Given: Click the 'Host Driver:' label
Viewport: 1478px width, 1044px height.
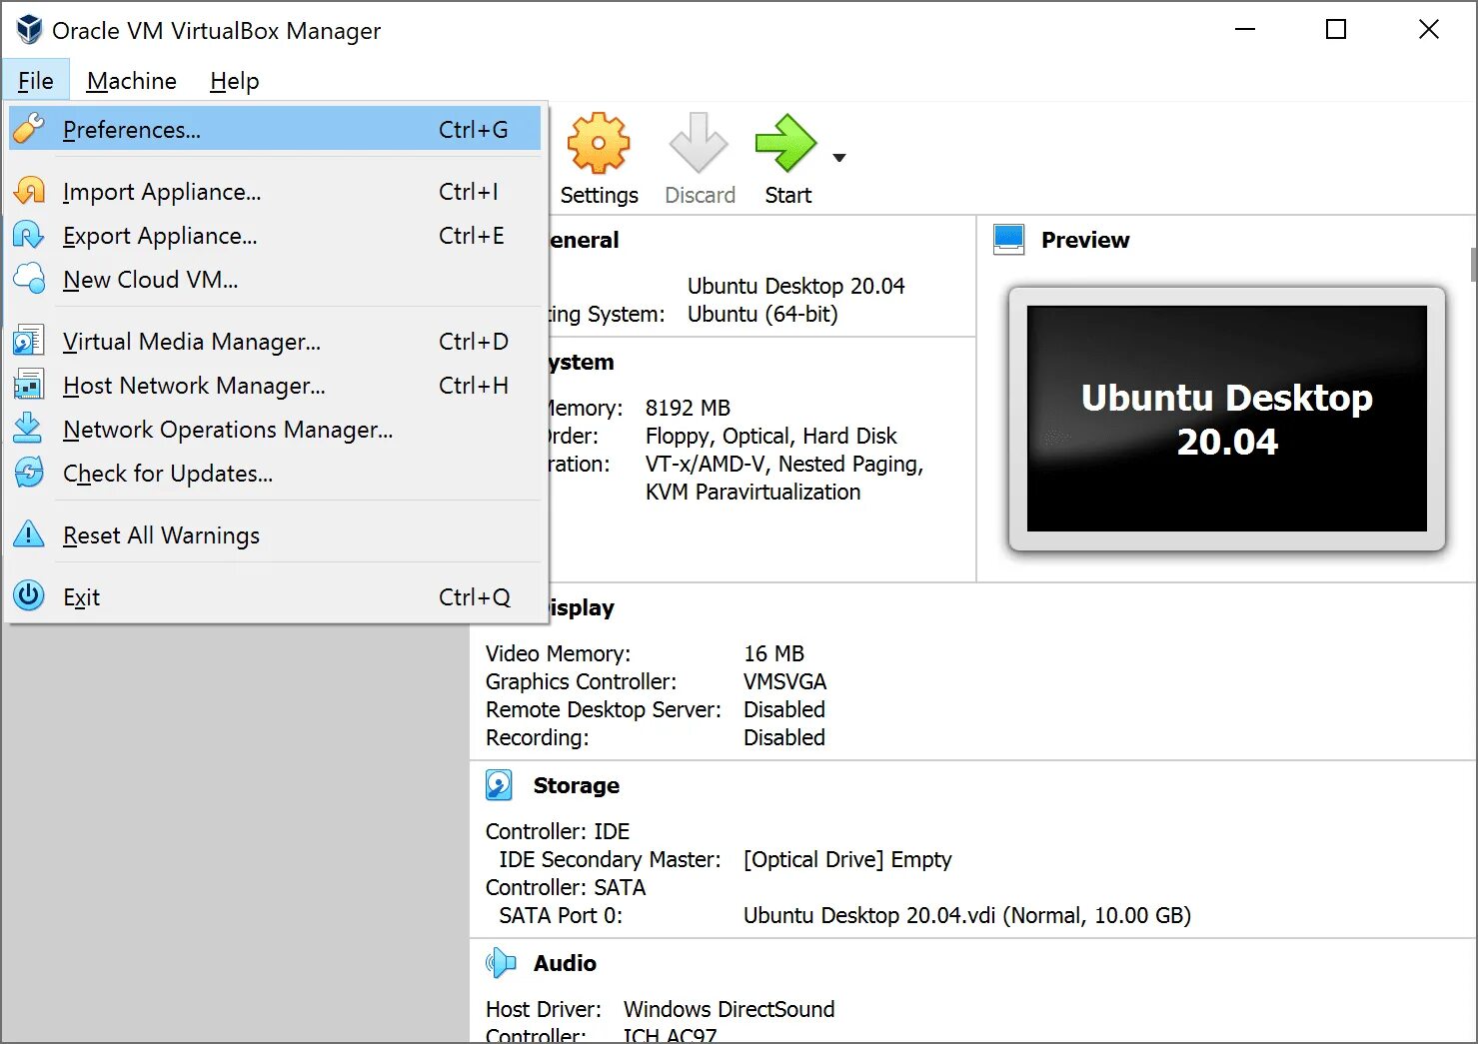Looking at the screenshot, I should coord(544,1009).
